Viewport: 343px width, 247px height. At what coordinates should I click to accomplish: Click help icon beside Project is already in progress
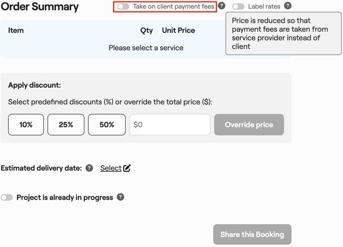(120, 197)
